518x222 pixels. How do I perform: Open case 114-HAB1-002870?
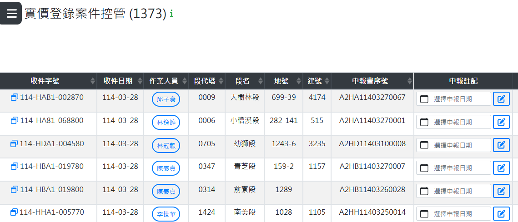pos(52,97)
